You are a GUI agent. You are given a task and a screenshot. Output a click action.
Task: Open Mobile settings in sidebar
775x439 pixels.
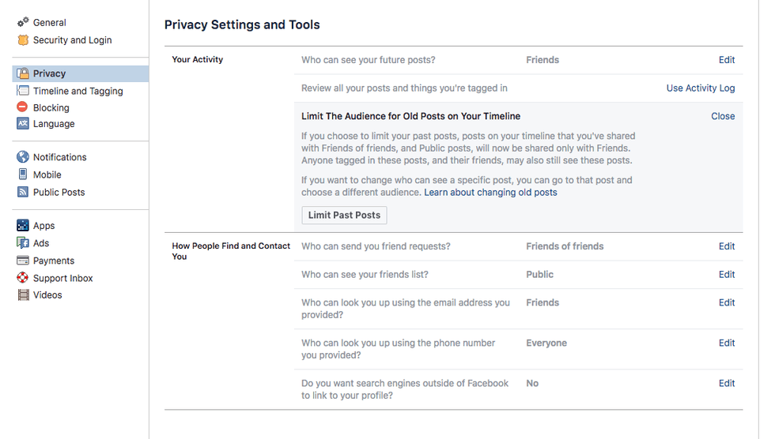(47, 174)
